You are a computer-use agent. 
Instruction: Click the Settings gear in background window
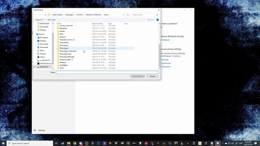[35, 130]
